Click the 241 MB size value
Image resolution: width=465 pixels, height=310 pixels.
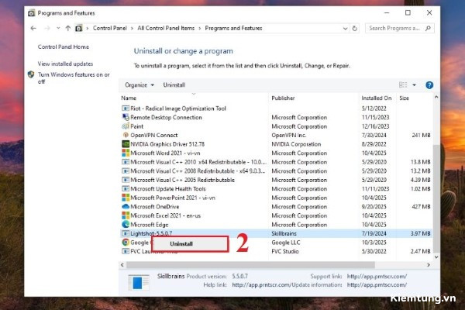tap(421, 135)
